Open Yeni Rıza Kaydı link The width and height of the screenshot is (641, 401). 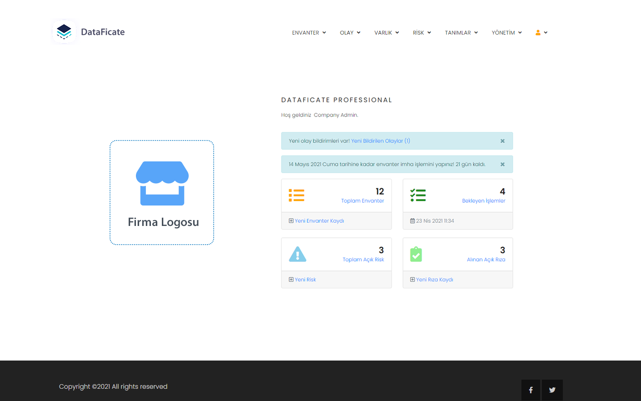(435, 280)
